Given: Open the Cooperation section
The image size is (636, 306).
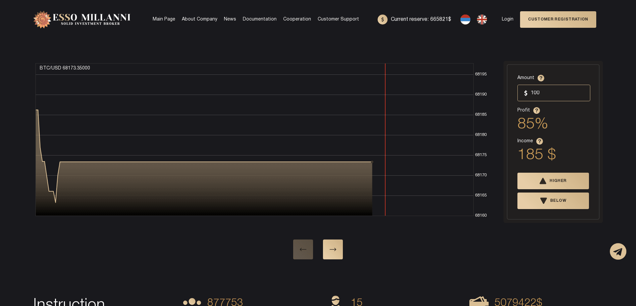Looking at the screenshot, I should [297, 19].
